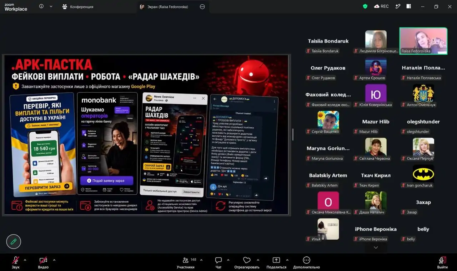Viewport: 457px width, 271px height.
Task: Open the Дополнительно more menu
Action: point(306,262)
